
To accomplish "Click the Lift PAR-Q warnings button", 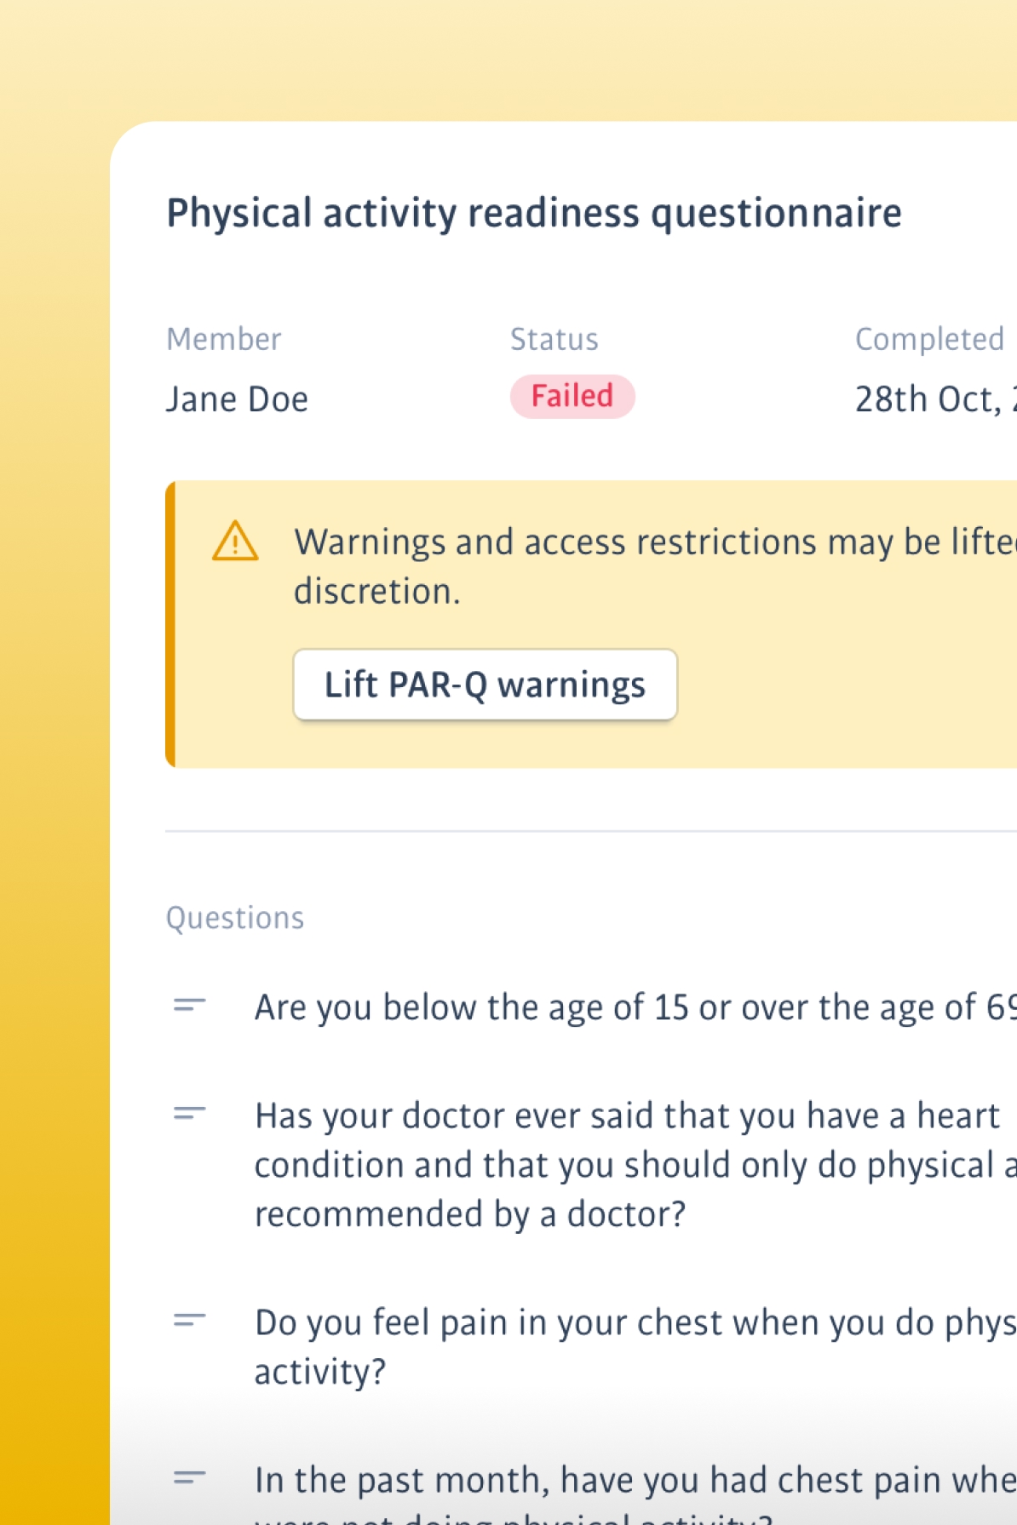I will (x=485, y=685).
